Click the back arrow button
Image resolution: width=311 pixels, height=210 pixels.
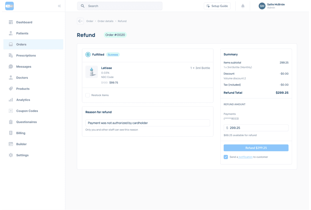tap(80, 21)
